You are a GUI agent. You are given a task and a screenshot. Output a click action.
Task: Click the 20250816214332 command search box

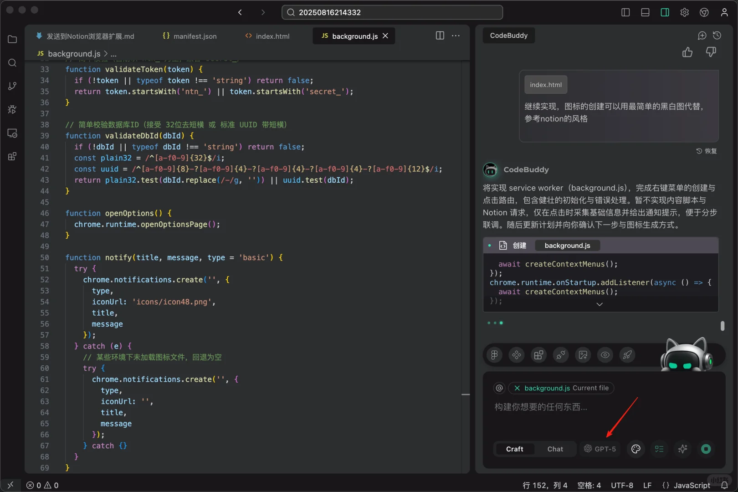click(x=392, y=12)
